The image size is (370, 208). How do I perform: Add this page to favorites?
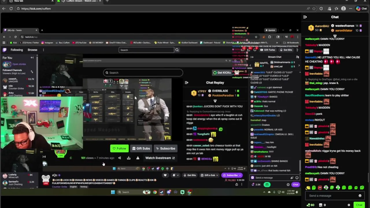314,9
